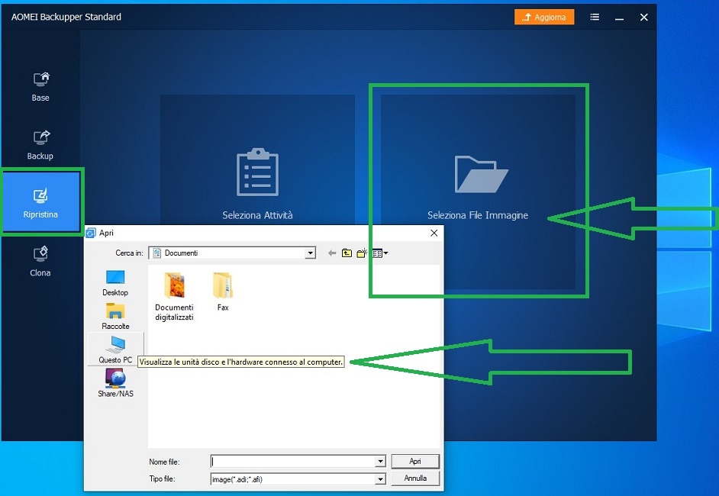Select the Fax folder
The height and width of the screenshot is (496, 719).
tap(223, 291)
